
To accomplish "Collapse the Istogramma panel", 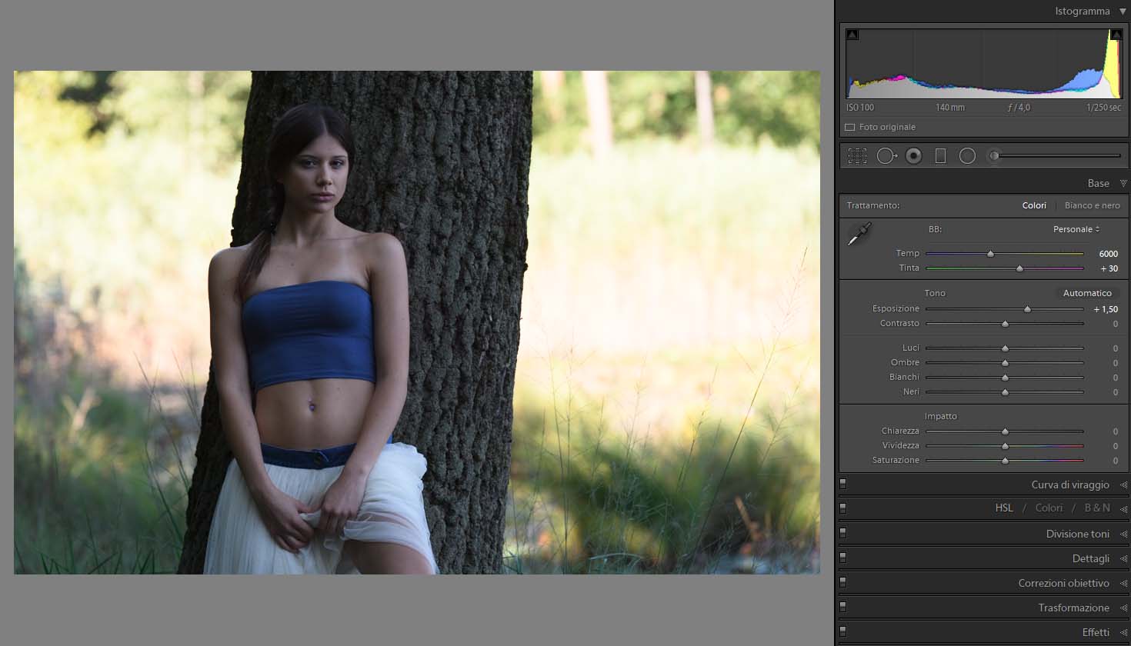I will click(1123, 12).
